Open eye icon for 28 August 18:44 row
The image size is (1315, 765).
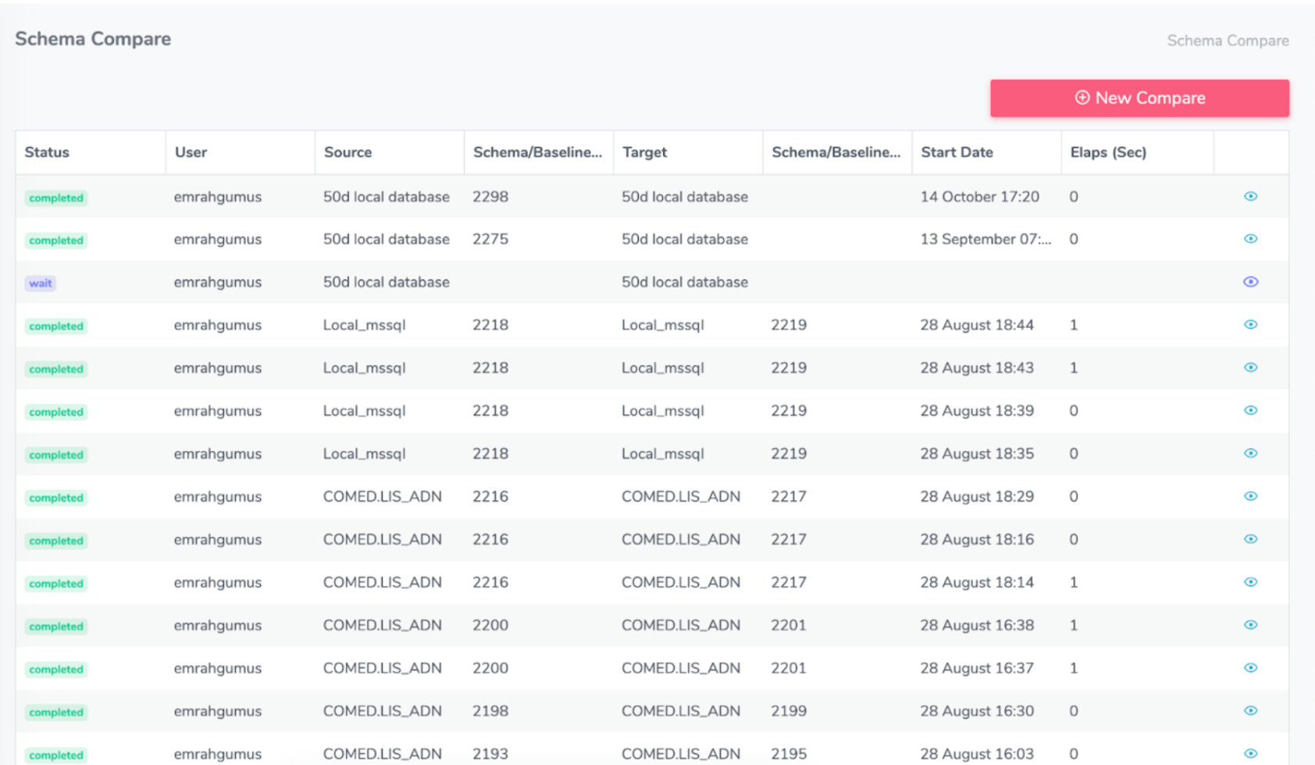(x=1250, y=325)
